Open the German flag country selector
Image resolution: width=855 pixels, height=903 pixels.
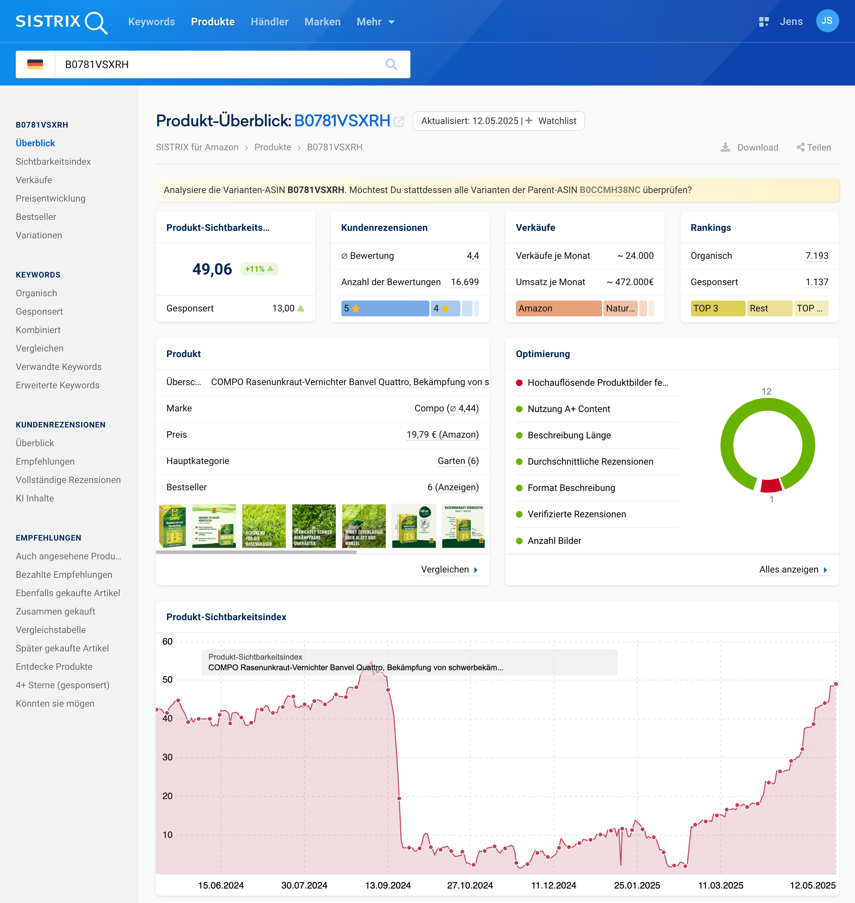35,64
